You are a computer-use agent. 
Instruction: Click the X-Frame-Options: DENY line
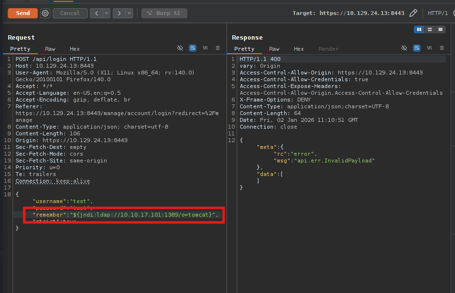(275, 100)
